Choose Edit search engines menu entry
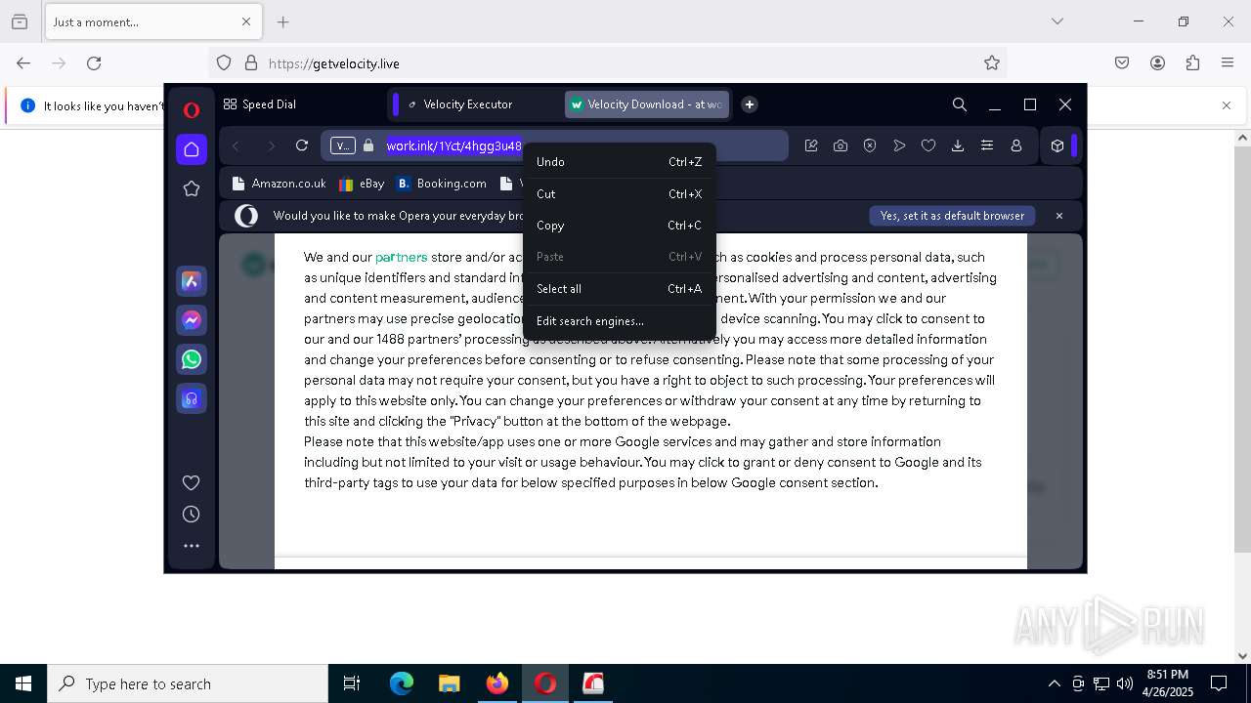The width and height of the screenshot is (1251, 703). 620,321
